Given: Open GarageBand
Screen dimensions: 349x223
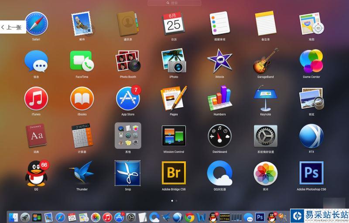Looking at the screenshot, I should point(266,61).
